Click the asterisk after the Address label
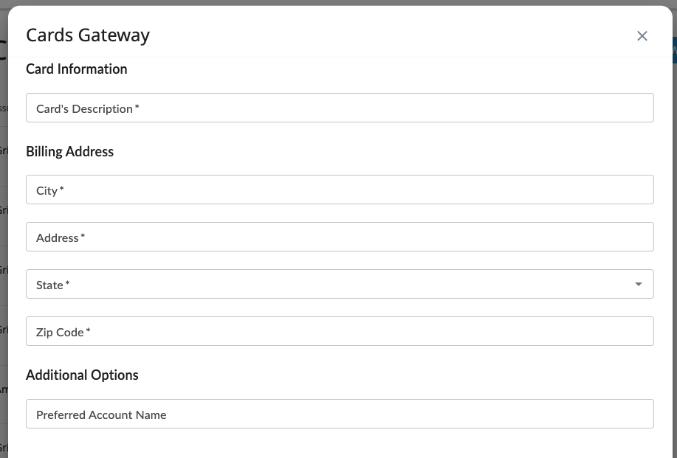Screen dimensions: 677x458 83,237
